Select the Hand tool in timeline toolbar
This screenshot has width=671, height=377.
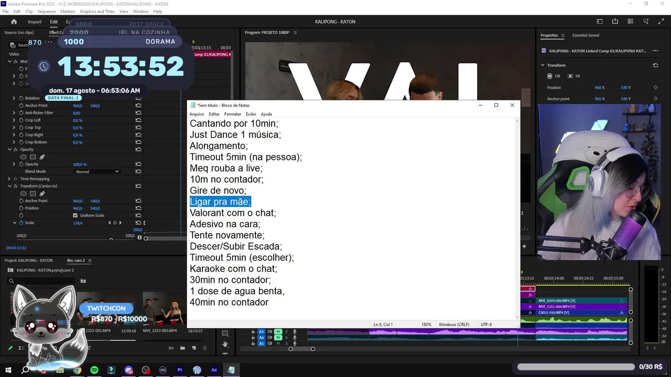[225, 344]
